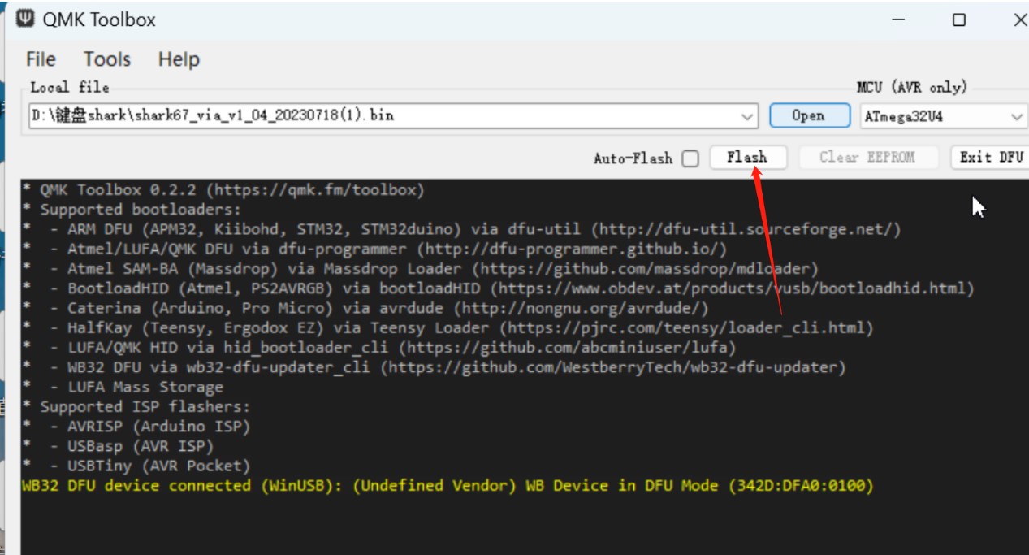Click the 'Local file' label
The width and height of the screenshot is (1029, 555).
[70, 87]
